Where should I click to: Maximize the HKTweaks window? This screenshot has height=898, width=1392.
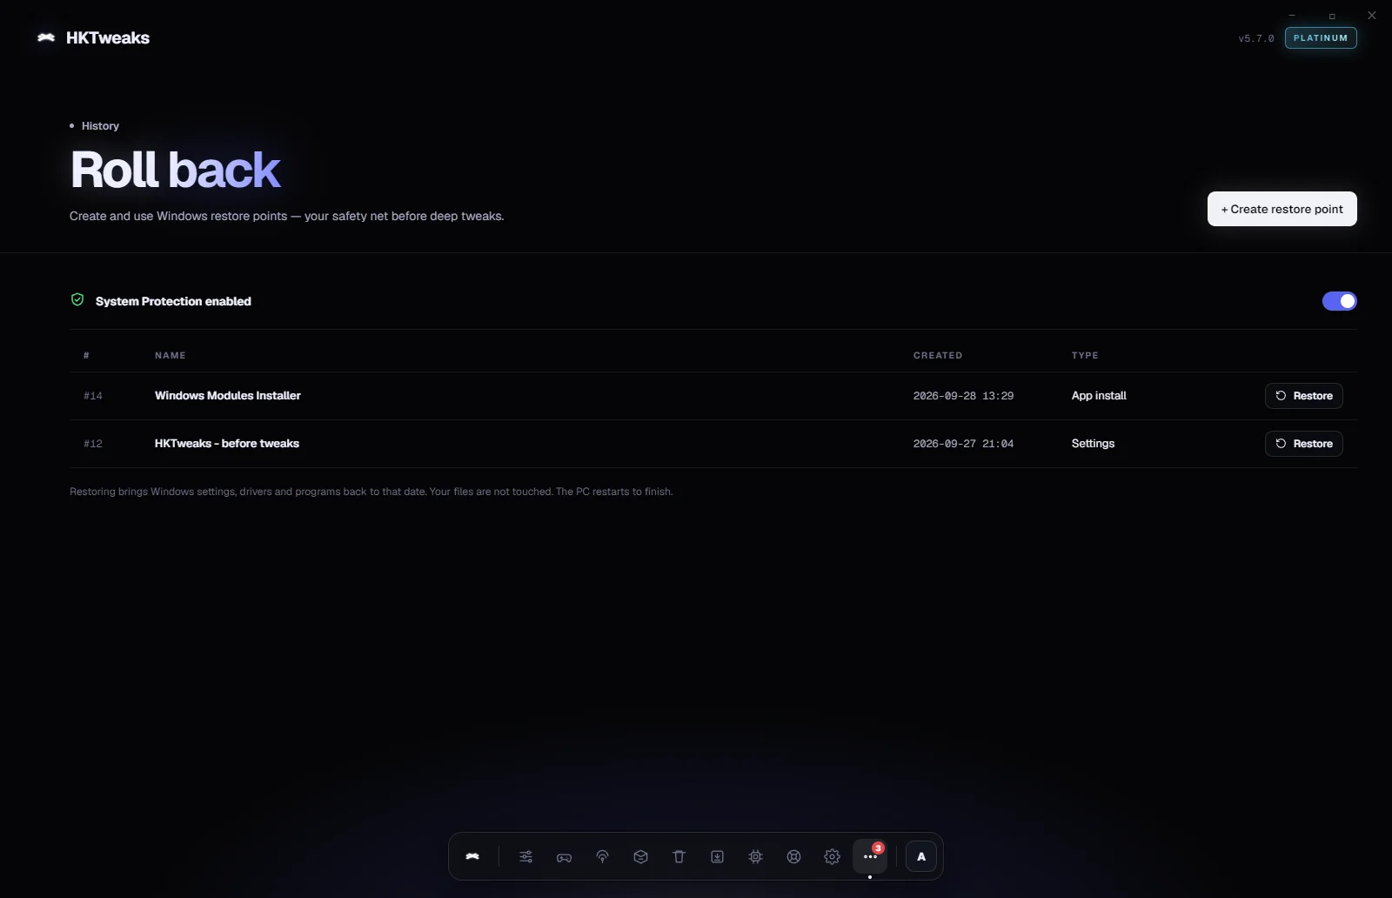click(1332, 16)
